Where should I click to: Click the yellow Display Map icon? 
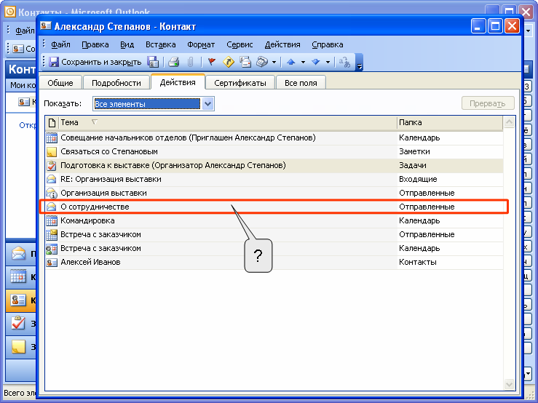(228, 62)
